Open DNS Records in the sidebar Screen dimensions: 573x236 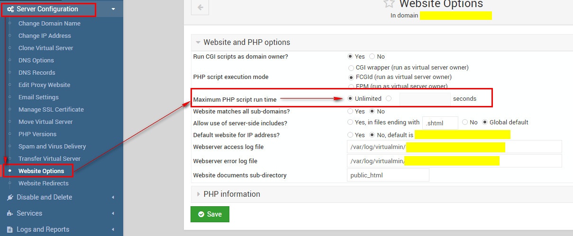[36, 72]
